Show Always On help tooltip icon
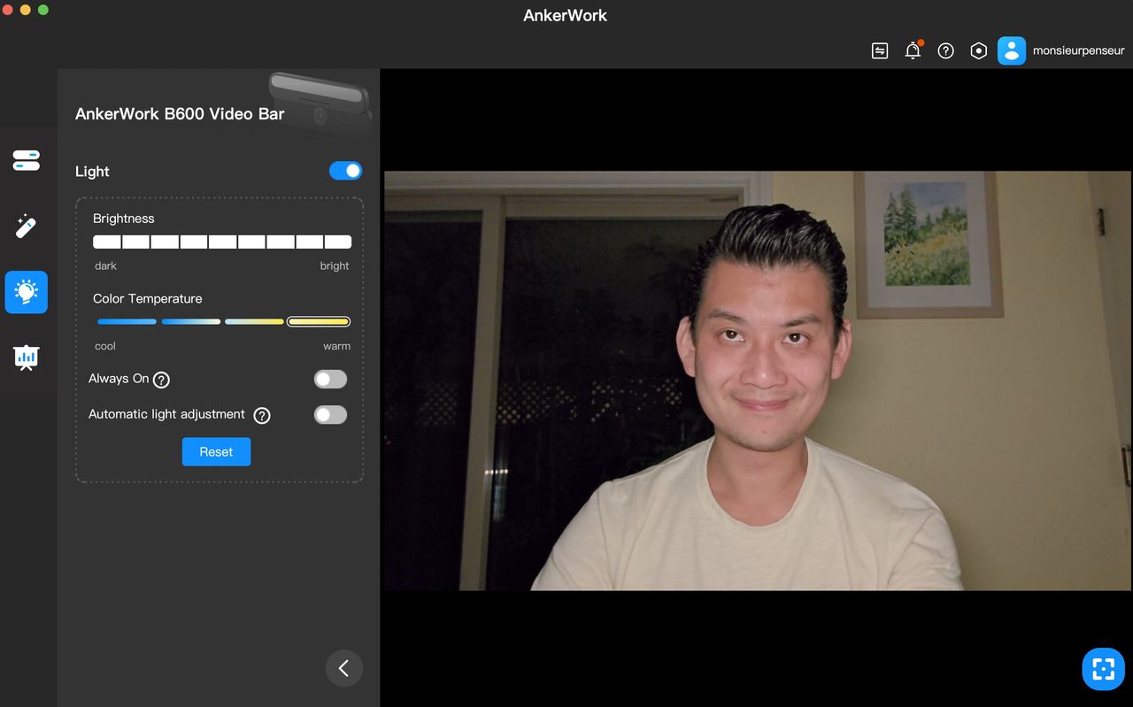This screenshot has height=707, width=1133. (161, 380)
